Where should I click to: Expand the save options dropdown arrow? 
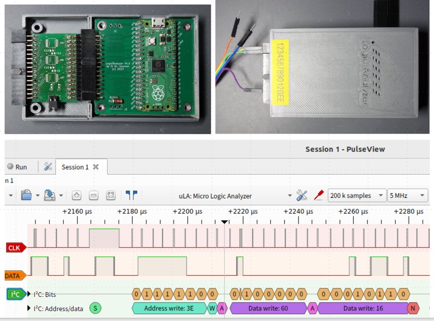61,195
